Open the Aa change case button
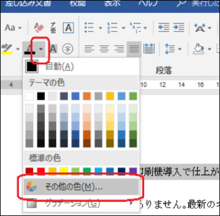The image size is (220, 216). click(13, 28)
